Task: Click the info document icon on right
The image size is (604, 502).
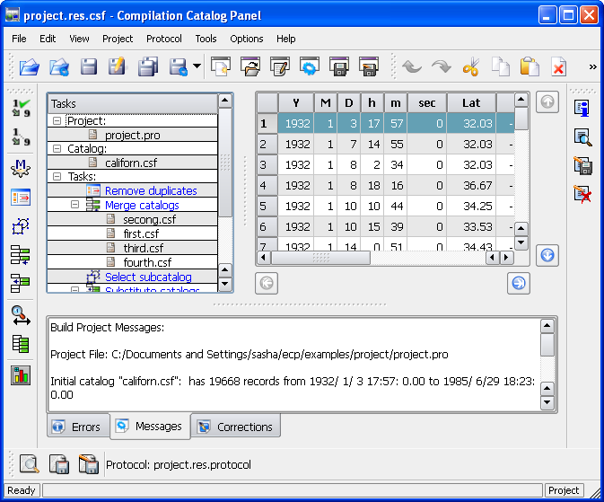Action: [x=582, y=108]
